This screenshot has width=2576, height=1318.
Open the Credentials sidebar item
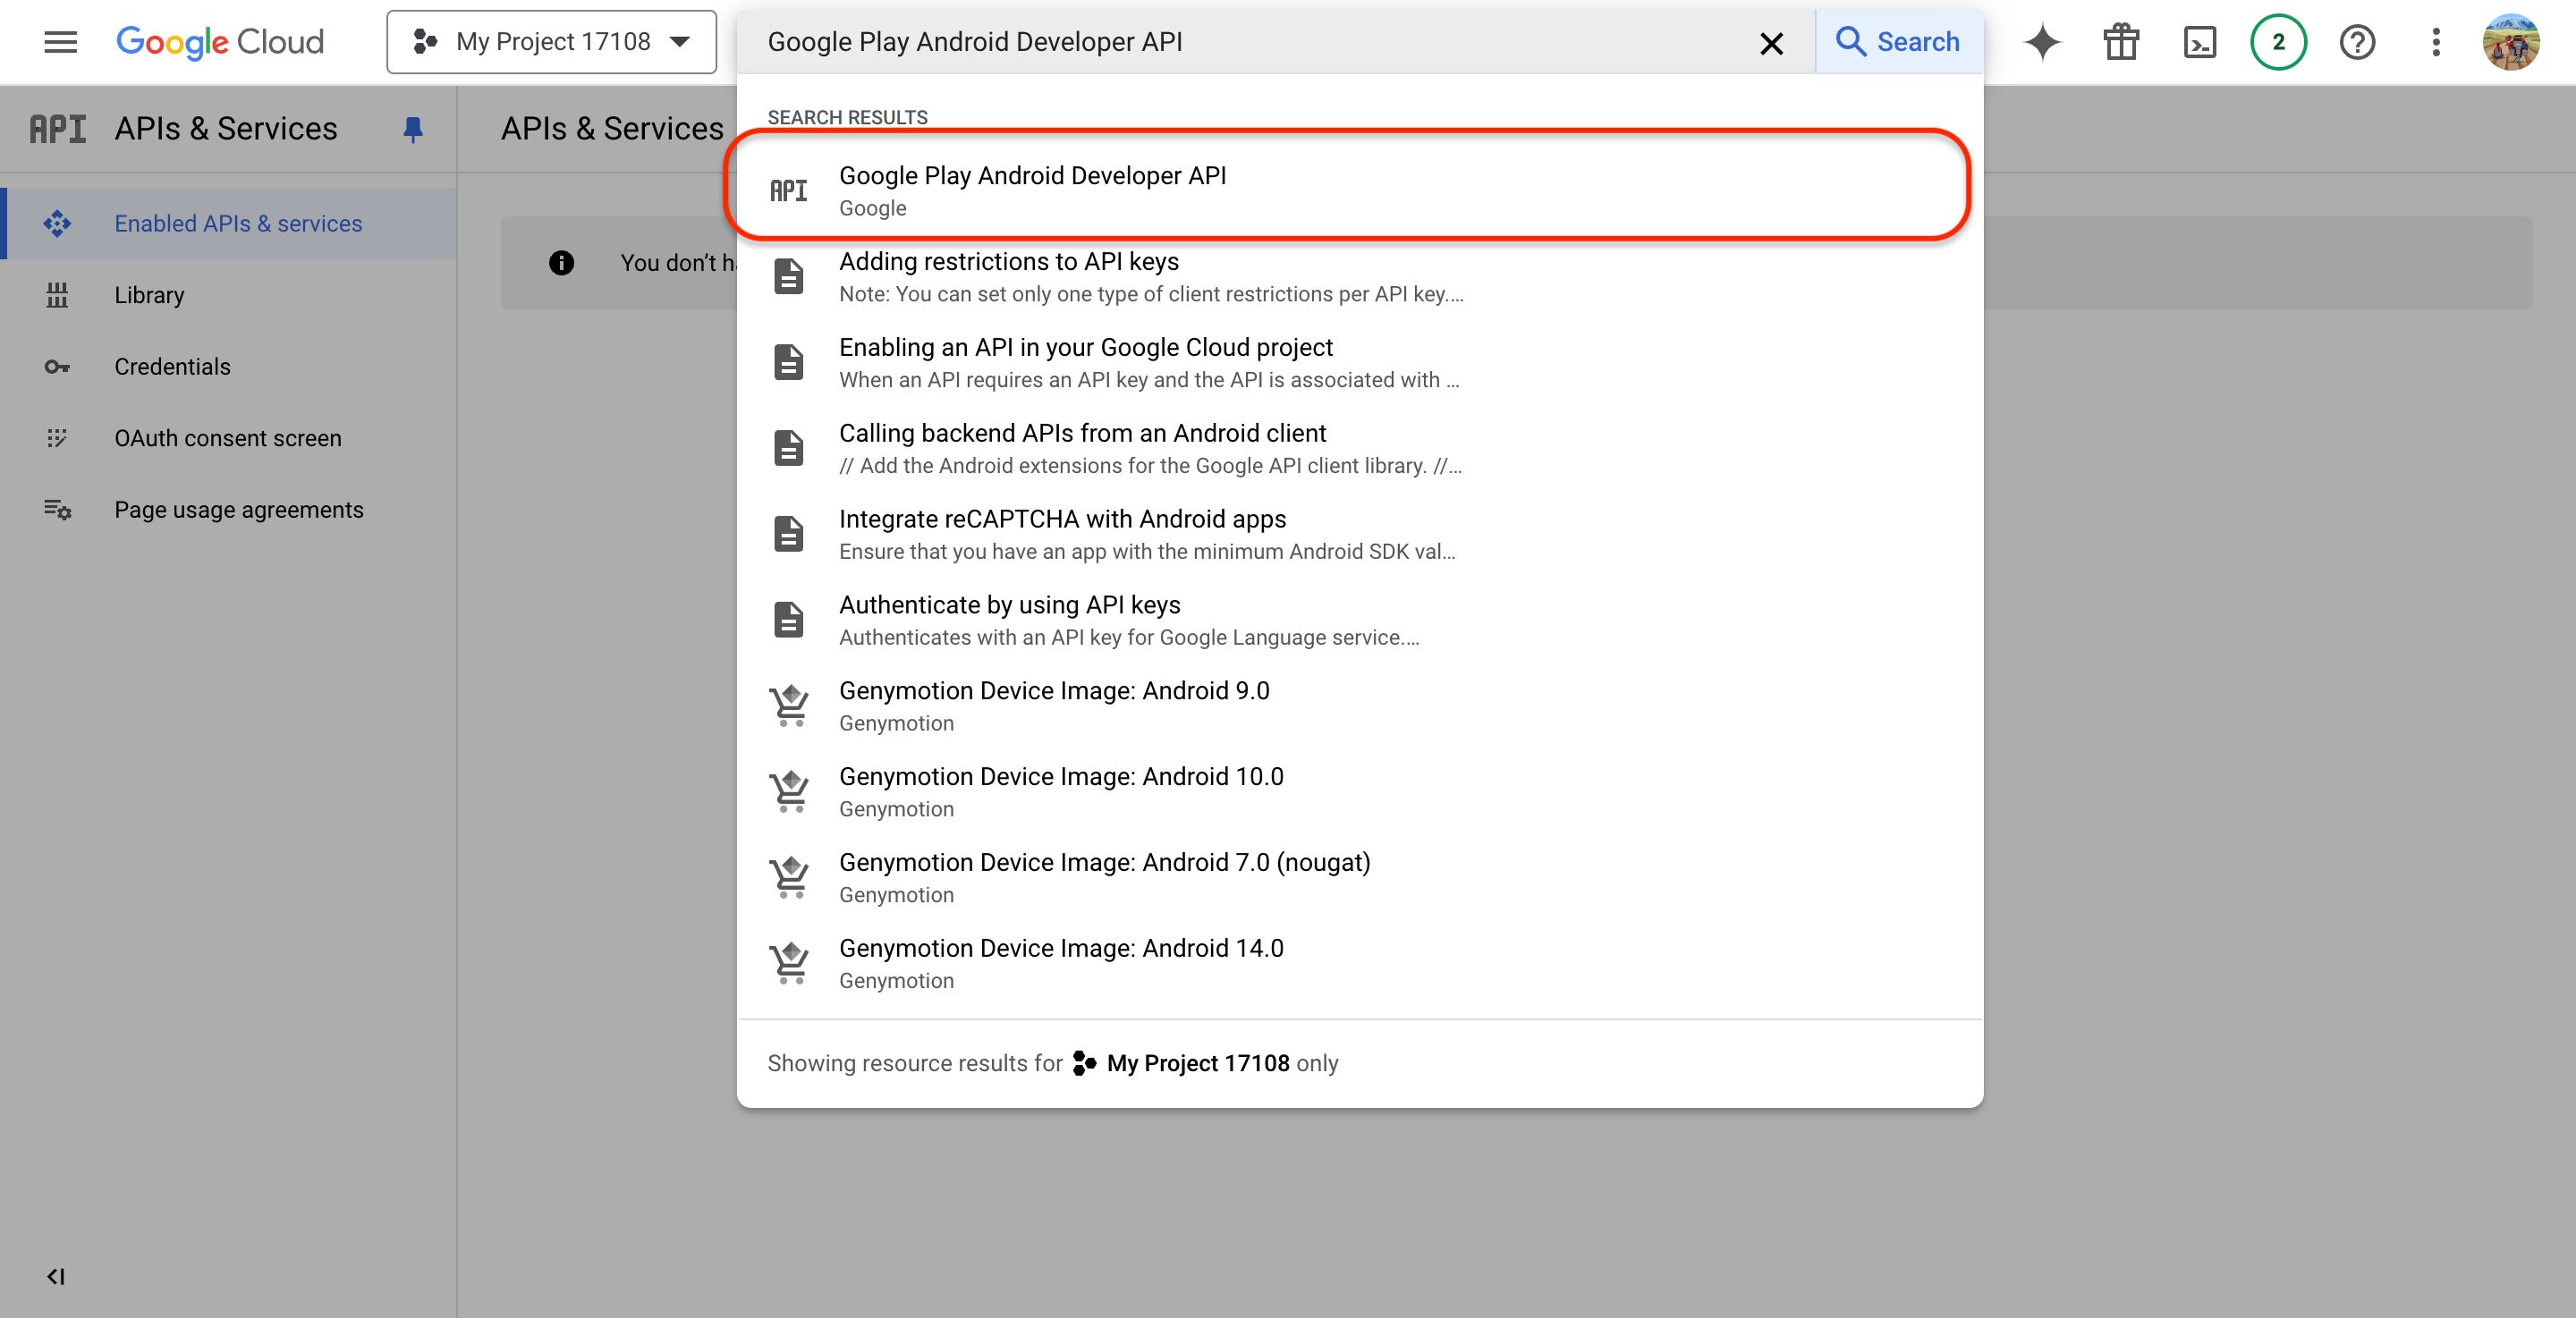click(x=172, y=367)
